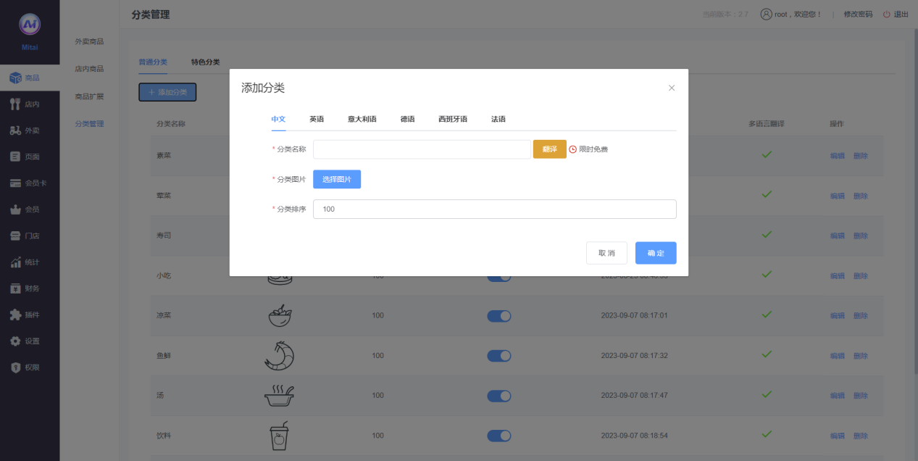Toggle the switch in 鱼鲜 row

[498, 356]
